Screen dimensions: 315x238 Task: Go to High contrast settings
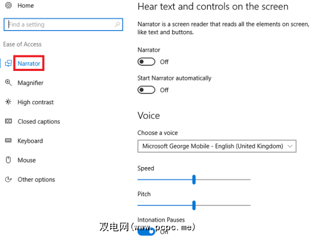coord(36,102)
